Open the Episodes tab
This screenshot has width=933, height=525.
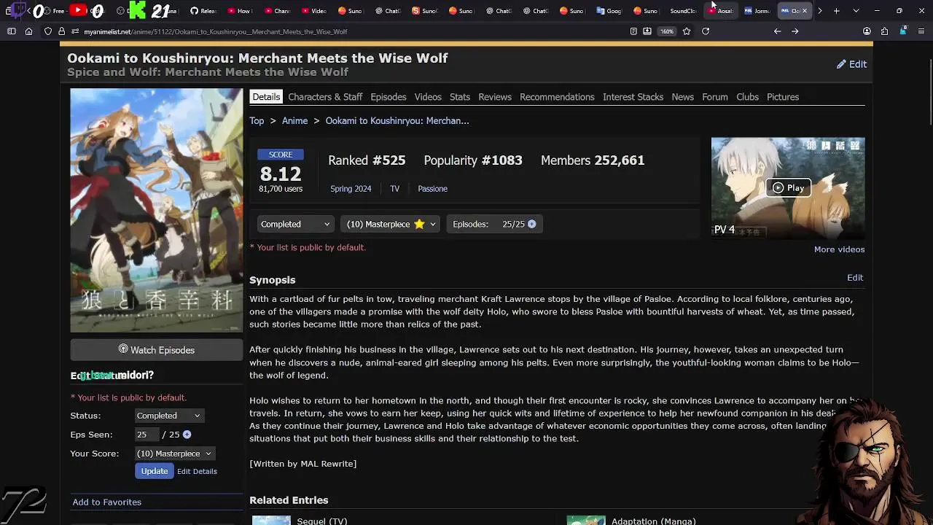(x=388, y=97)
